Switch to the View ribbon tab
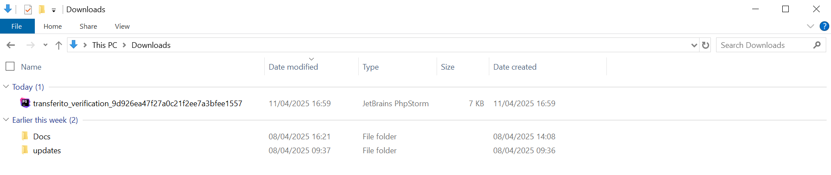 [x=122, y=26]
